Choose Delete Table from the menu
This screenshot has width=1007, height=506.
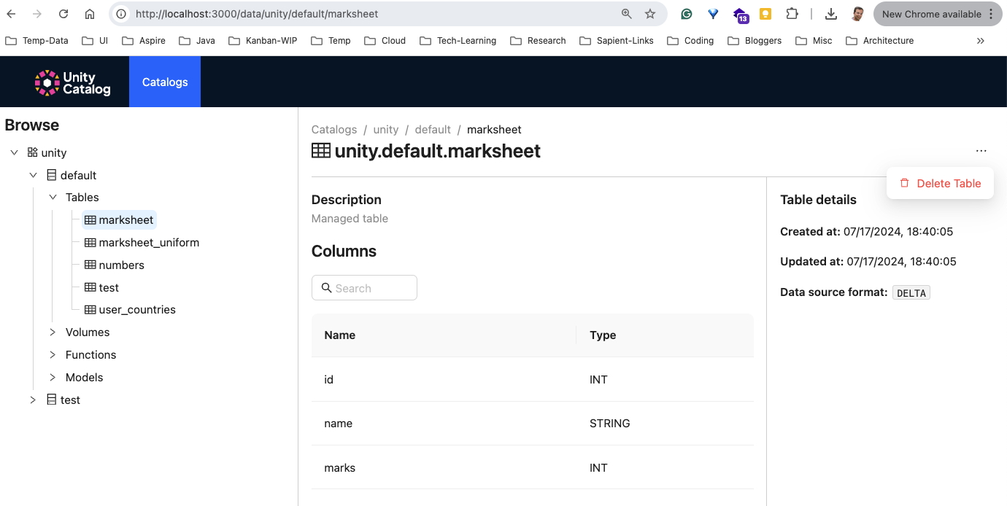[940, 183]
